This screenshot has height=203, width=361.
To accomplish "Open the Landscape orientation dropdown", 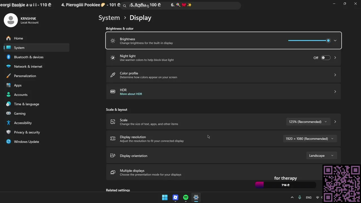I will point(321,156).
